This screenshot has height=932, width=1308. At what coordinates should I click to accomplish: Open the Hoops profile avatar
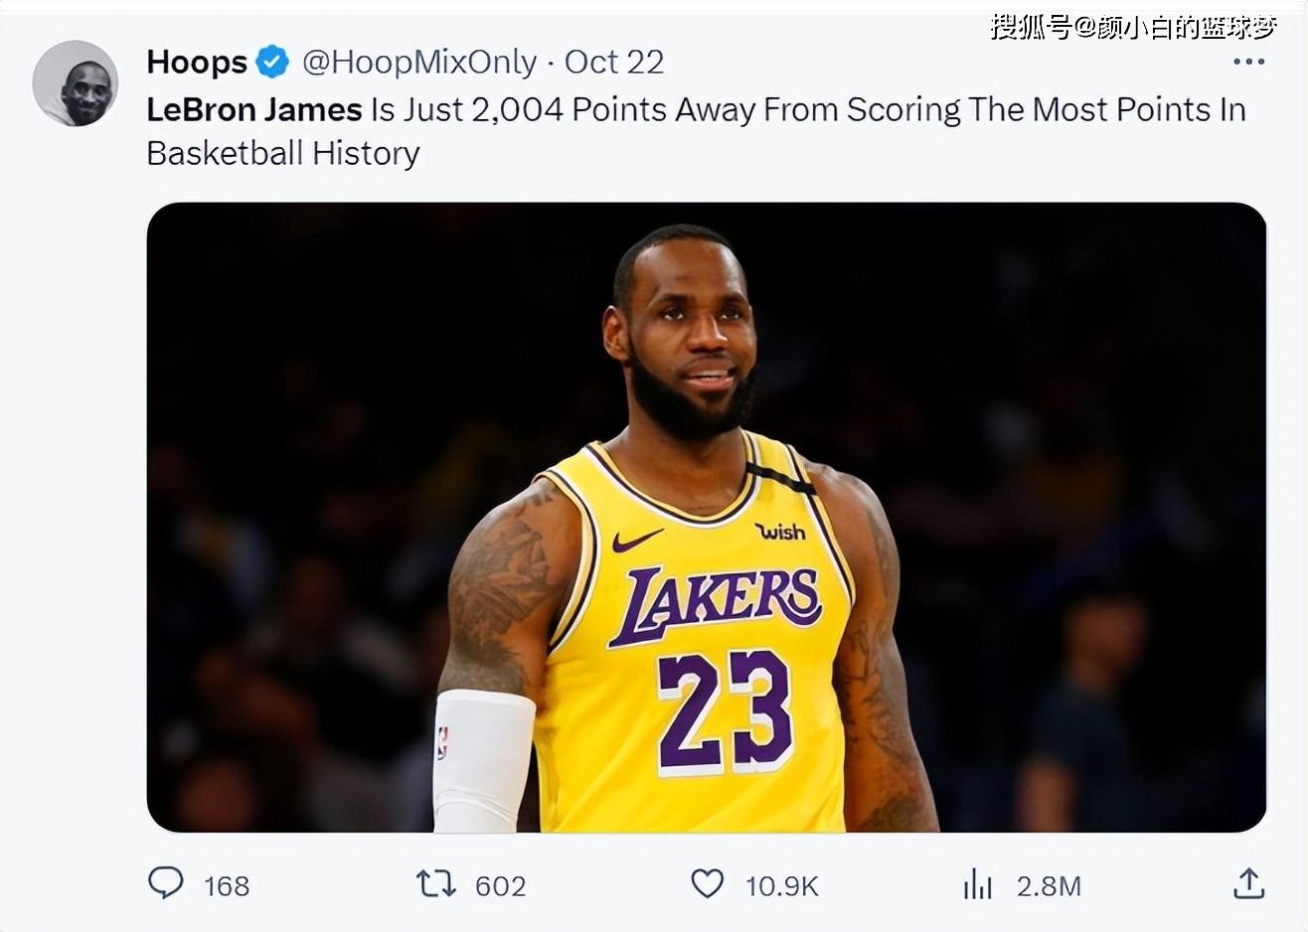[76, 83]
